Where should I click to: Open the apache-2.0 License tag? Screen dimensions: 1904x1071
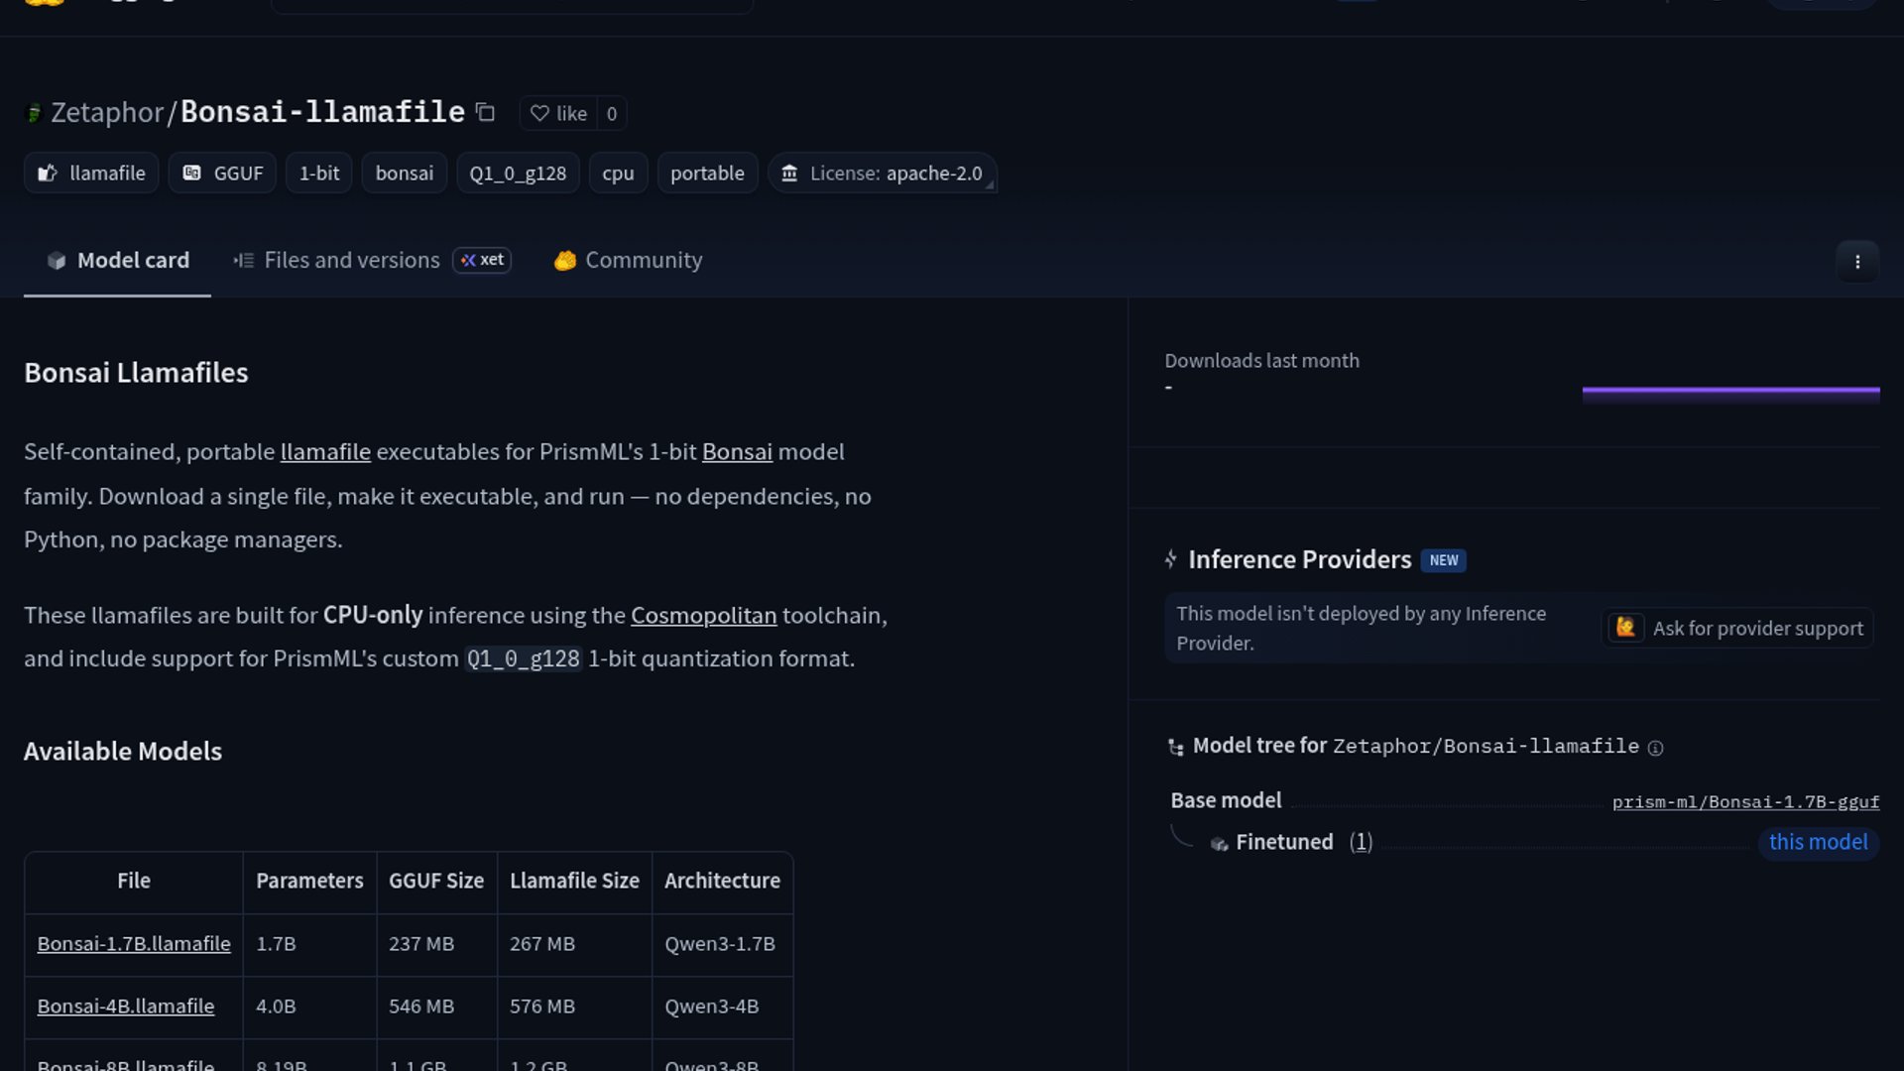pyautogui.click(x=882, y=174)
